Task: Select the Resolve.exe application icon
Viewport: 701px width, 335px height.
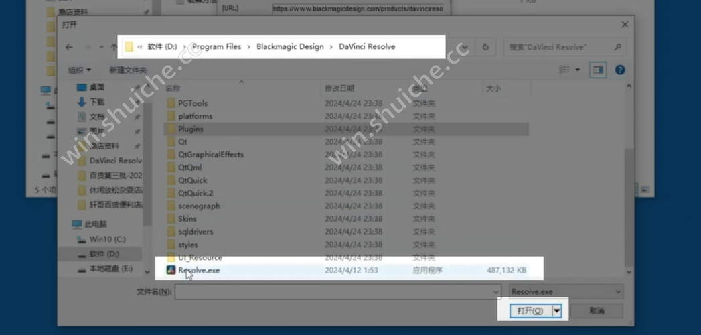Action: pos(171,270)
